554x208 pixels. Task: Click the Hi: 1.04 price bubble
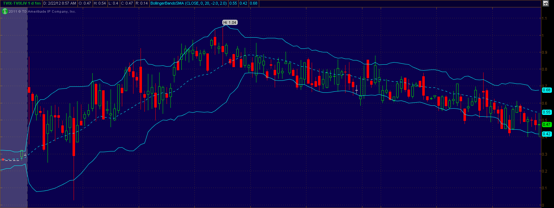(x=230, y=22)
